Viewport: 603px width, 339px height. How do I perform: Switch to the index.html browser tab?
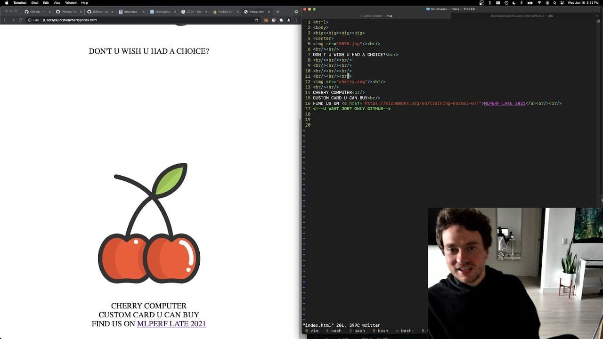(x=257, y=12)
